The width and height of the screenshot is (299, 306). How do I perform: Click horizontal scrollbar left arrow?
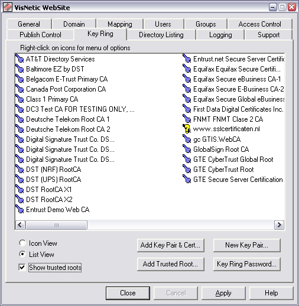point(20,224)
